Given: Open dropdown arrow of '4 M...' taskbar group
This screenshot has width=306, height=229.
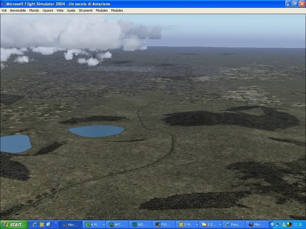Looking at the screenshot, I should pos(104,225).
